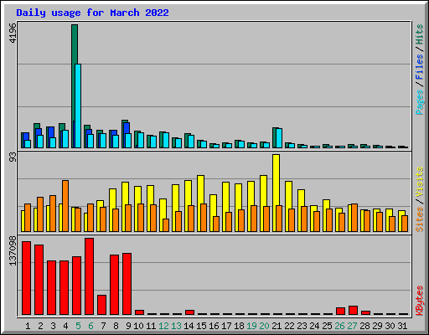Viewport: 429px width, 335px height.
Task: Click green weekend day label 13
Action: pos(176,326)
